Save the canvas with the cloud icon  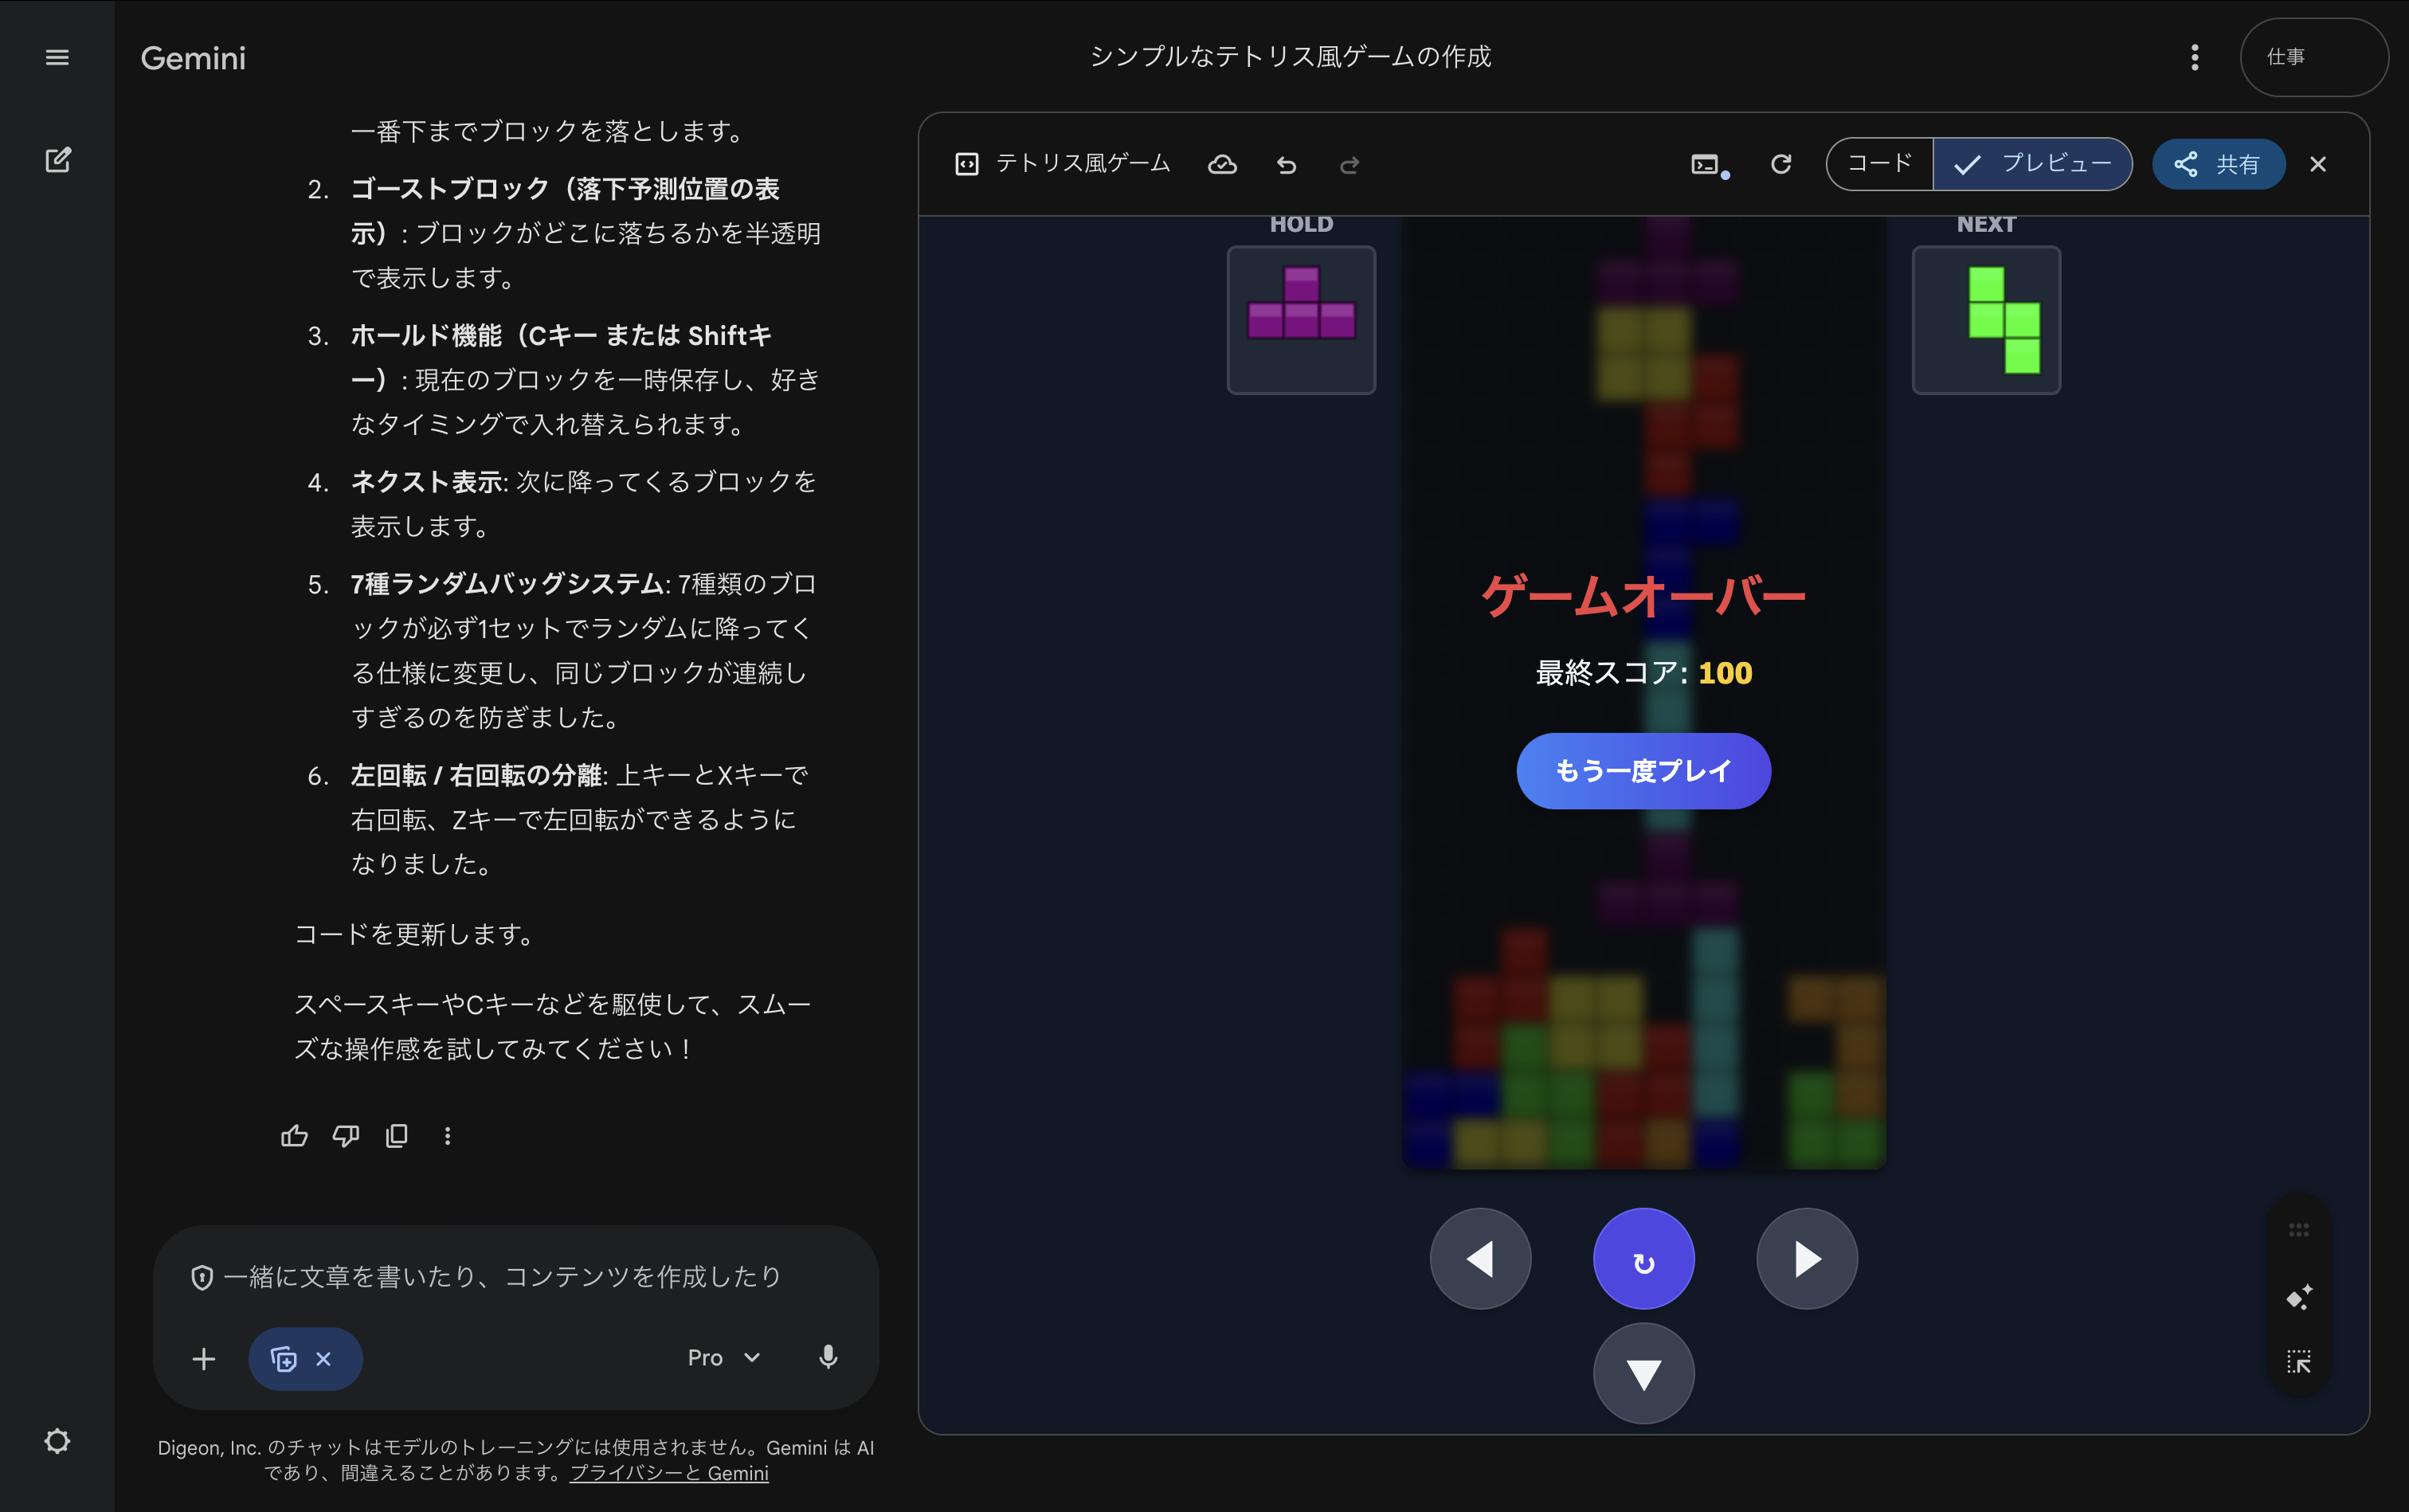[x=1222, y=164]
